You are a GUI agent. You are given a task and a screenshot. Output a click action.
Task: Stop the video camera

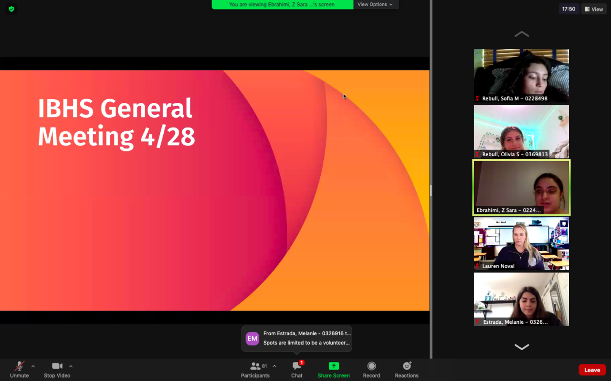tap(57, 369)
